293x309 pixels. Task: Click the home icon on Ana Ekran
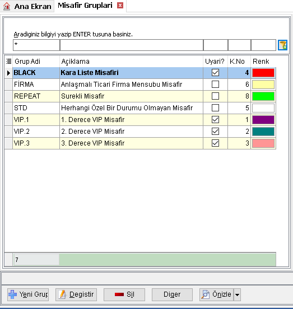click(x=7, y=6)
